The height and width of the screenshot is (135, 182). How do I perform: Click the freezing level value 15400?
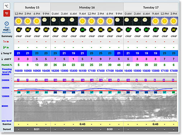pyautogui.click(x=73, y=71)
